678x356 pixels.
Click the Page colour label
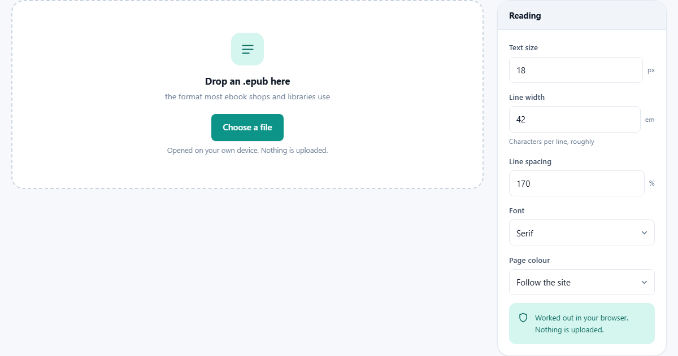click(529, 260)
